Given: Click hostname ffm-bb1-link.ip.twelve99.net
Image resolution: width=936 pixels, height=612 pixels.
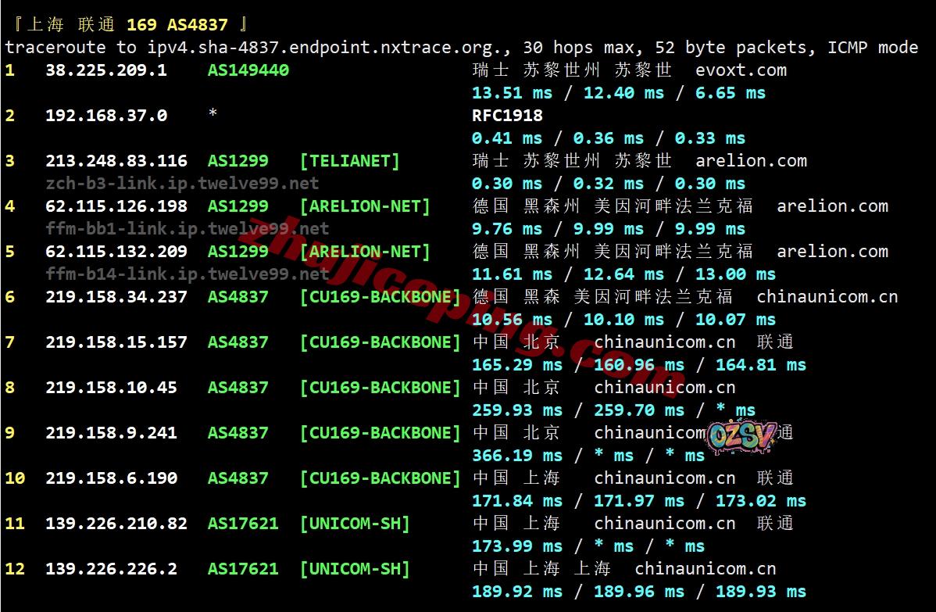Looking at the screenshot, I should pyautogui.click(x=187, y=229).
